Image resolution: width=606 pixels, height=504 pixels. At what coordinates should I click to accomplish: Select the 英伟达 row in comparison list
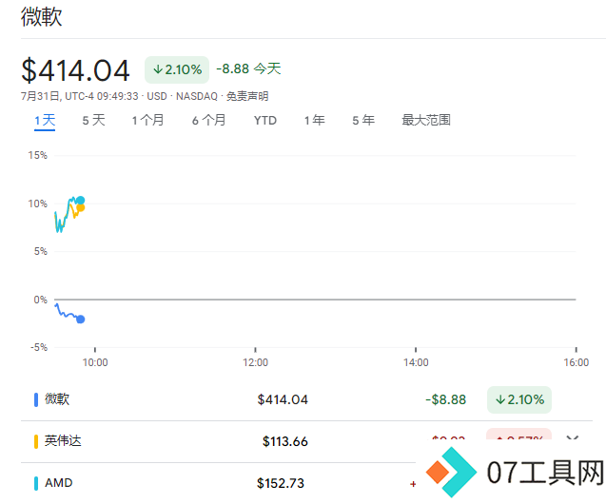click(306, 442)
